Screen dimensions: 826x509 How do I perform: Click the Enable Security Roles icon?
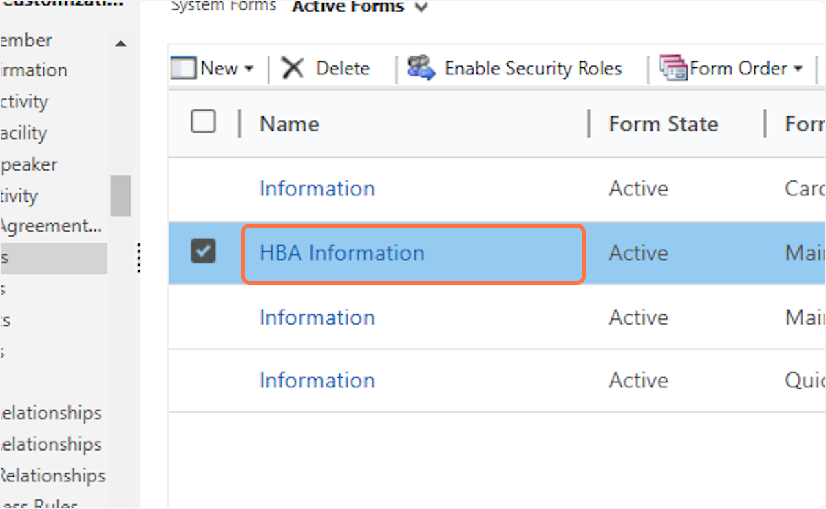point(421,68)
